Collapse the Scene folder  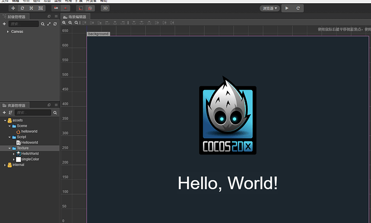(x=10, y=126)
